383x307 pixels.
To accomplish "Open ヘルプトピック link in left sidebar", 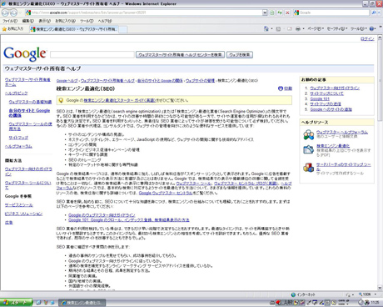I will pyautogui.click(x=17, y=93).
